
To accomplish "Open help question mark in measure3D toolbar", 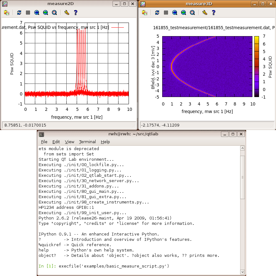I will (x=214, y=13).
